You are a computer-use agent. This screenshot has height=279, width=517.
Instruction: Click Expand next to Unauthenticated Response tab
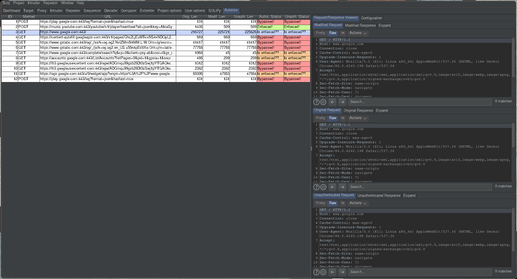pos(409,196)
